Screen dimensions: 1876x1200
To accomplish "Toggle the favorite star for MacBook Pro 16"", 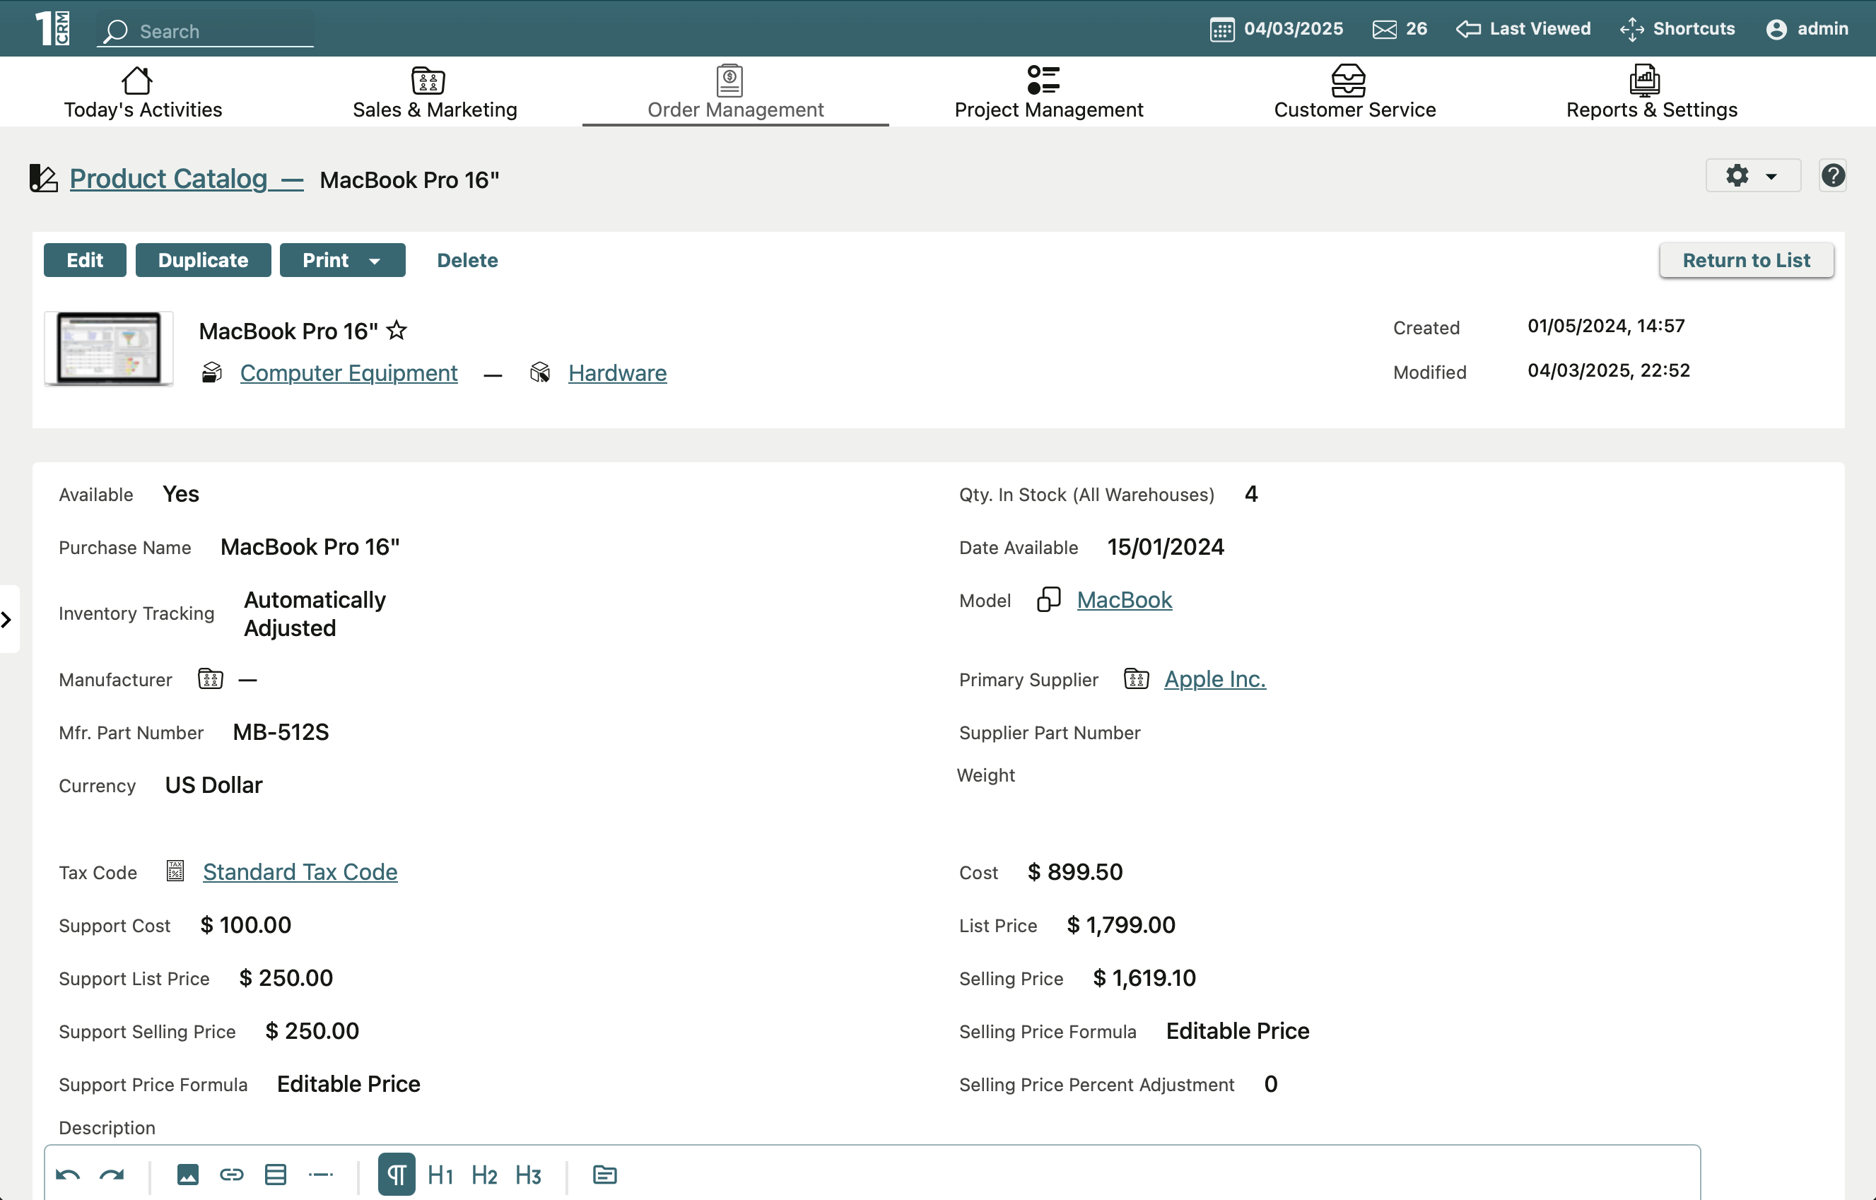I will 397,331.
